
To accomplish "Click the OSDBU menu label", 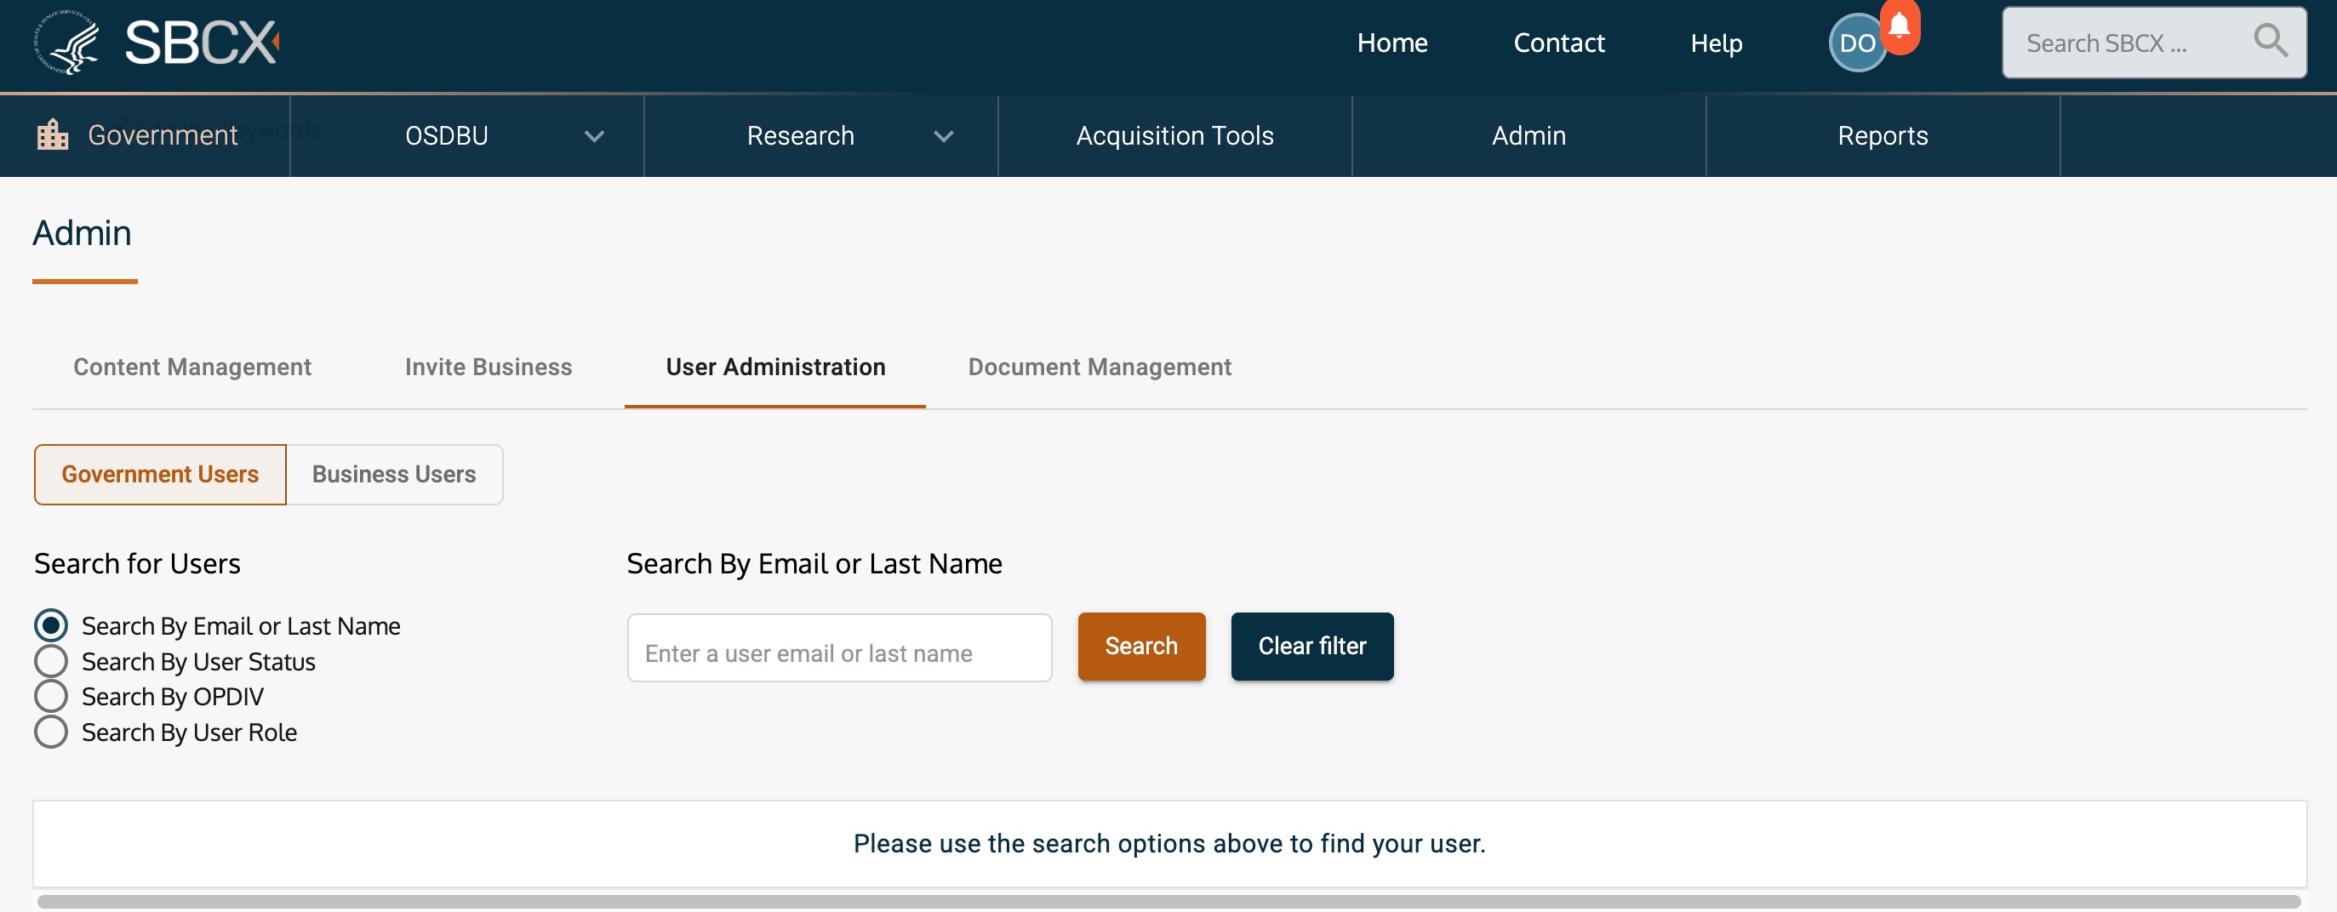I will click(x=446, y=136).
